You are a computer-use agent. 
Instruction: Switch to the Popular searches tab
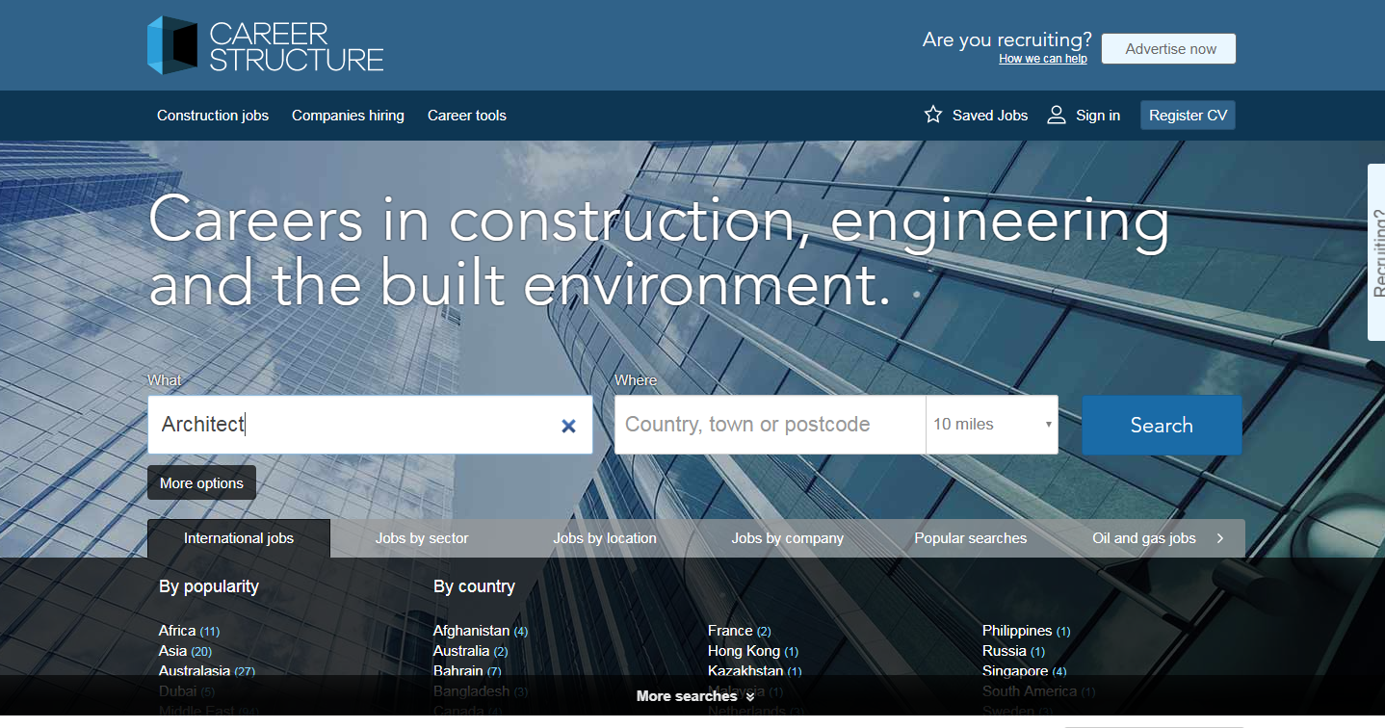tap(970, 538)
